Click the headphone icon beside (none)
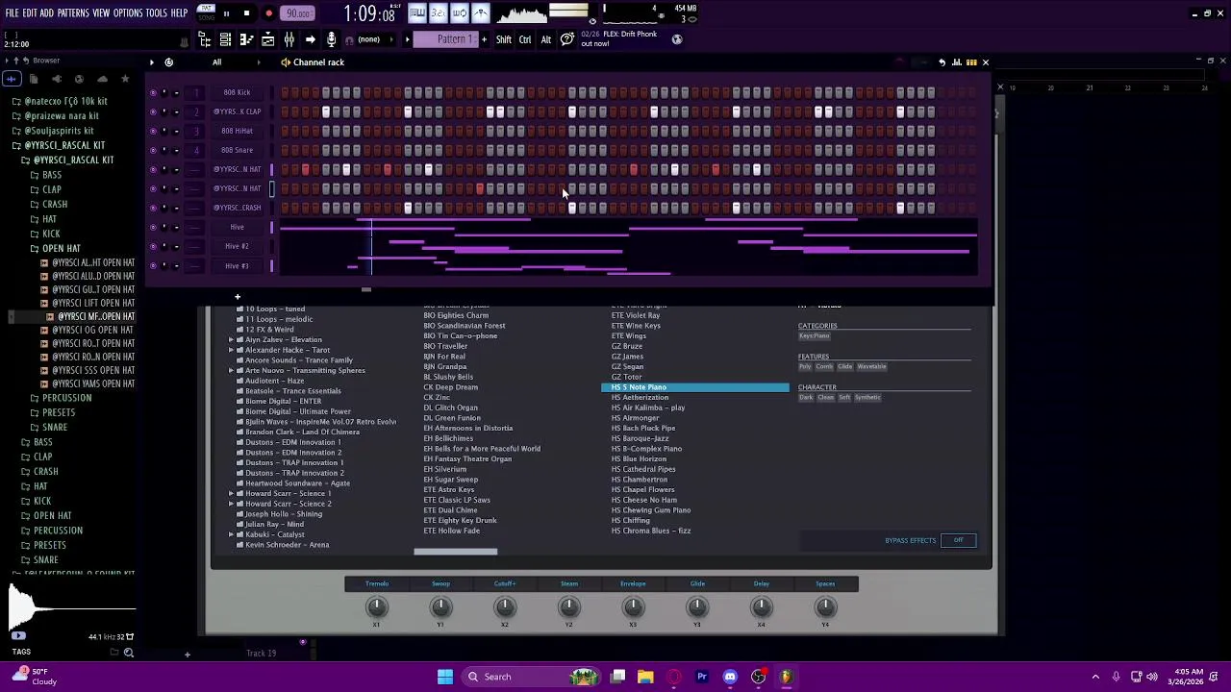The width and height of the screenshot is (1231, 692). click(x=349, y=40)
